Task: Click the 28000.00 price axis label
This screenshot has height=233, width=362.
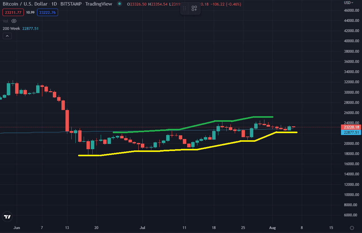Action: tap(351, 103)
